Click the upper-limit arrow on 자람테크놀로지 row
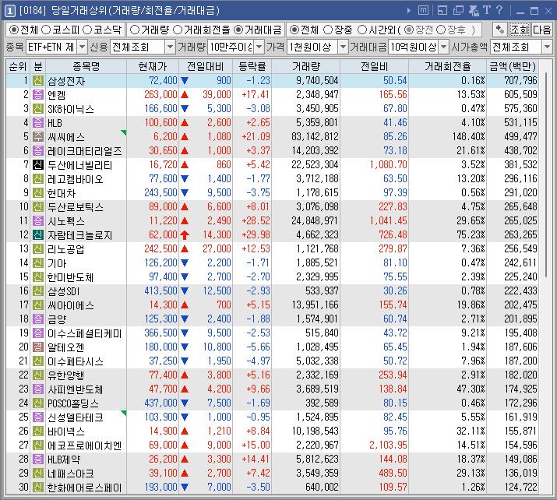The width and height of the screenshot is (557, 500). click(185, 234)
